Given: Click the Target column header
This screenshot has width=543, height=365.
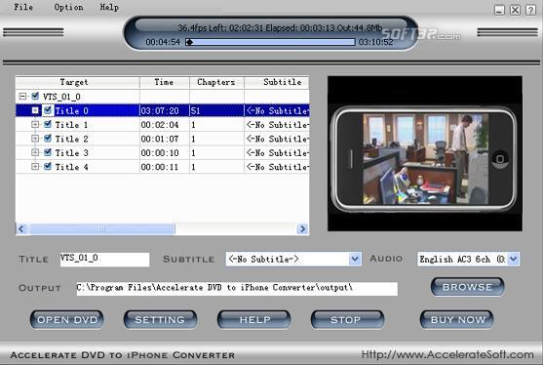Looking at the screenshot, I should pos(78,82).
